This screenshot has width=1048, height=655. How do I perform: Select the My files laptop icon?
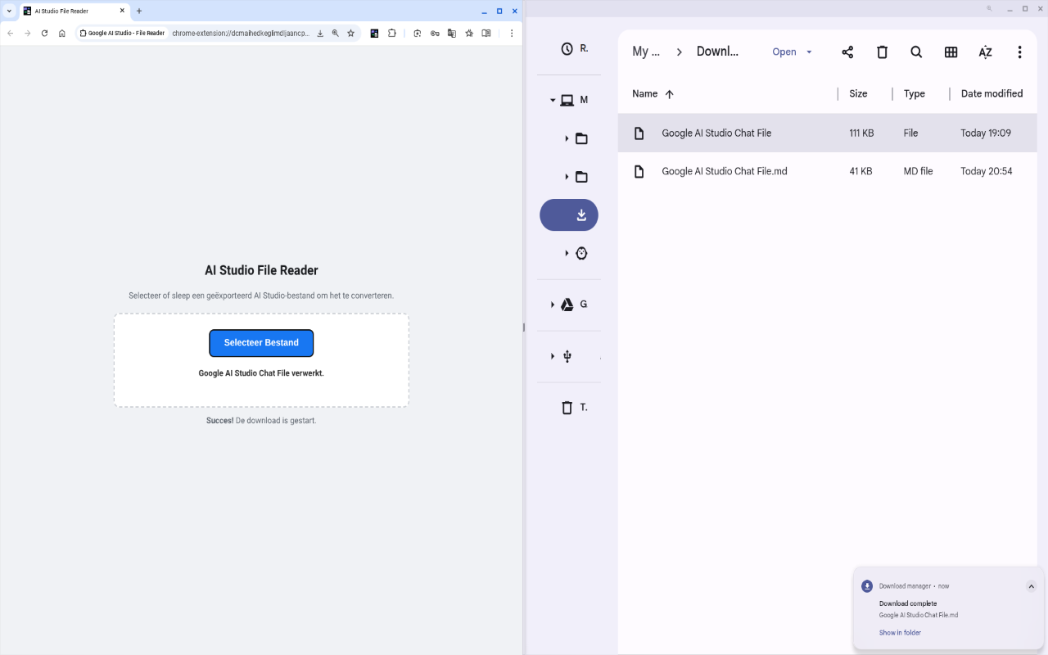pyautogui.click(x=567, y=101)
